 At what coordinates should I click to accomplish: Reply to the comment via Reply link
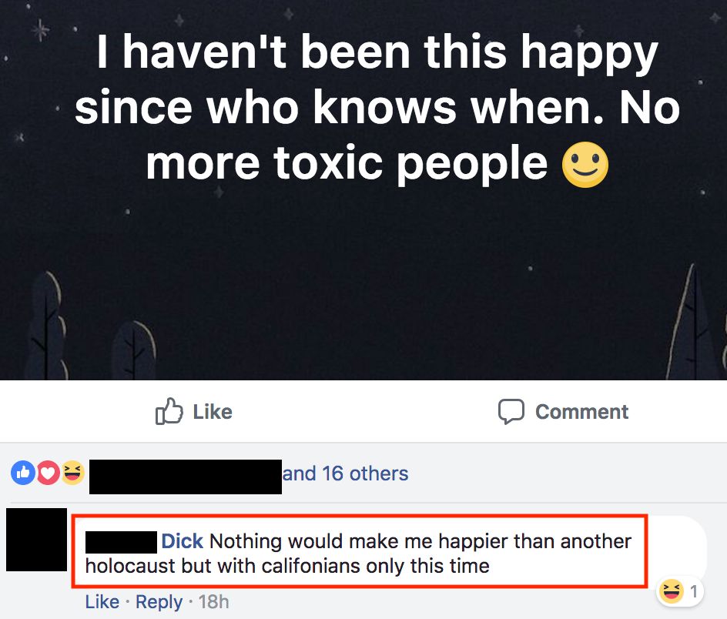point(159,601)
